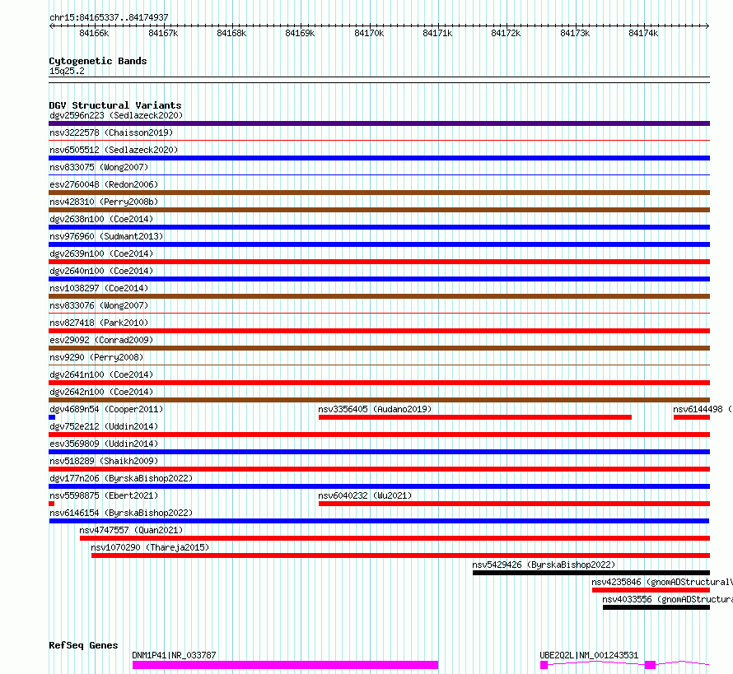This screenshot has width=733, height=674.
Task: Click nsv976960 (Sudmant2013) label
Action: coord(106,236)
